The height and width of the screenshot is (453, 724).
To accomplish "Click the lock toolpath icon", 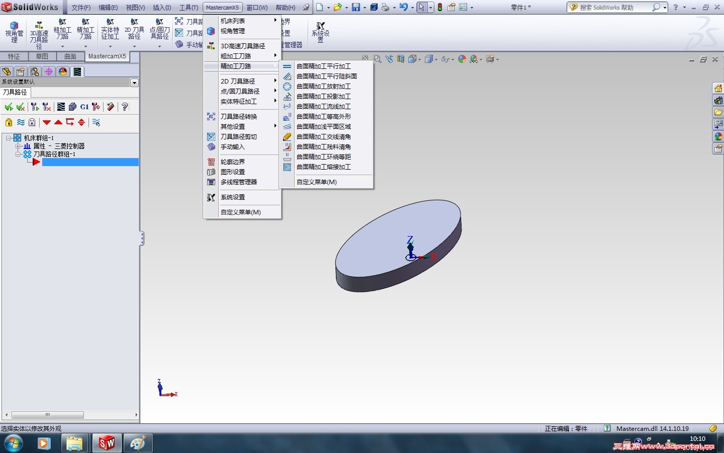I will point(9,122).
